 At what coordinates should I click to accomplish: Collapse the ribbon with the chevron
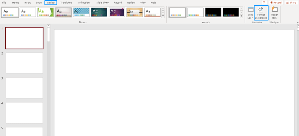pyautogui.click(x=298, y=23)
